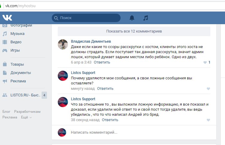The width and height of the screenshot is (225, 145).
Task: Open Блог footer link
Action: [6, 112]
